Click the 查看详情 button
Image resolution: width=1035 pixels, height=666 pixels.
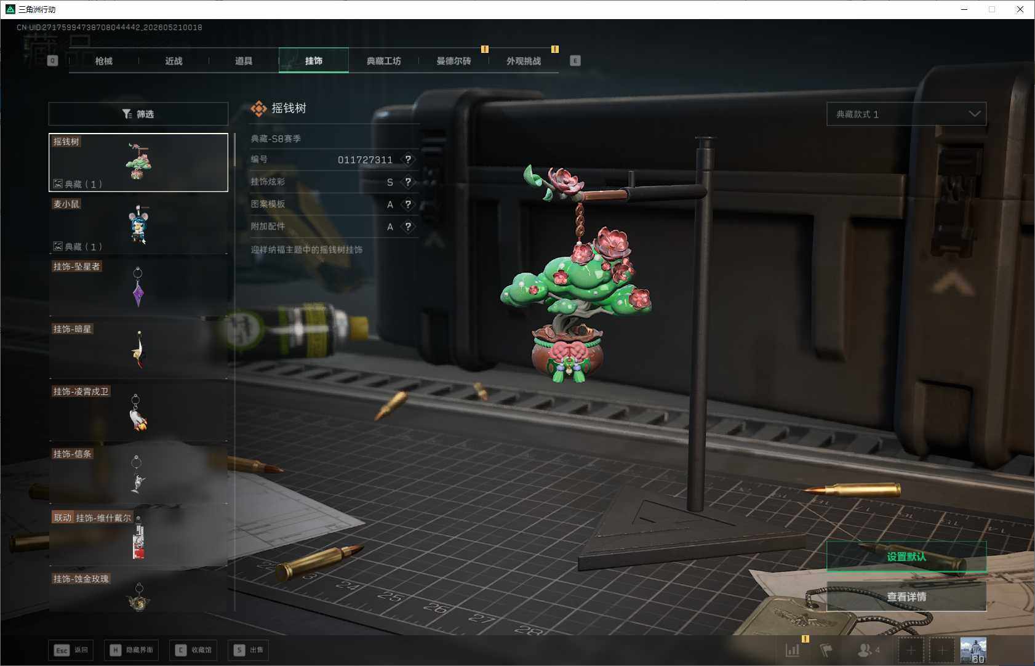(906, 596)
